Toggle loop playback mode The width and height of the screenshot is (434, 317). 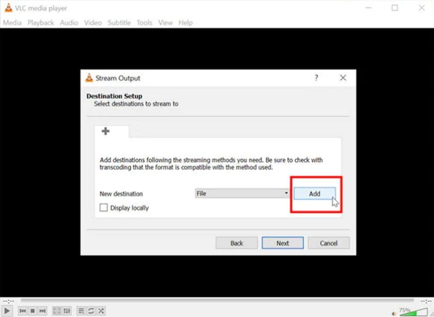91,310
